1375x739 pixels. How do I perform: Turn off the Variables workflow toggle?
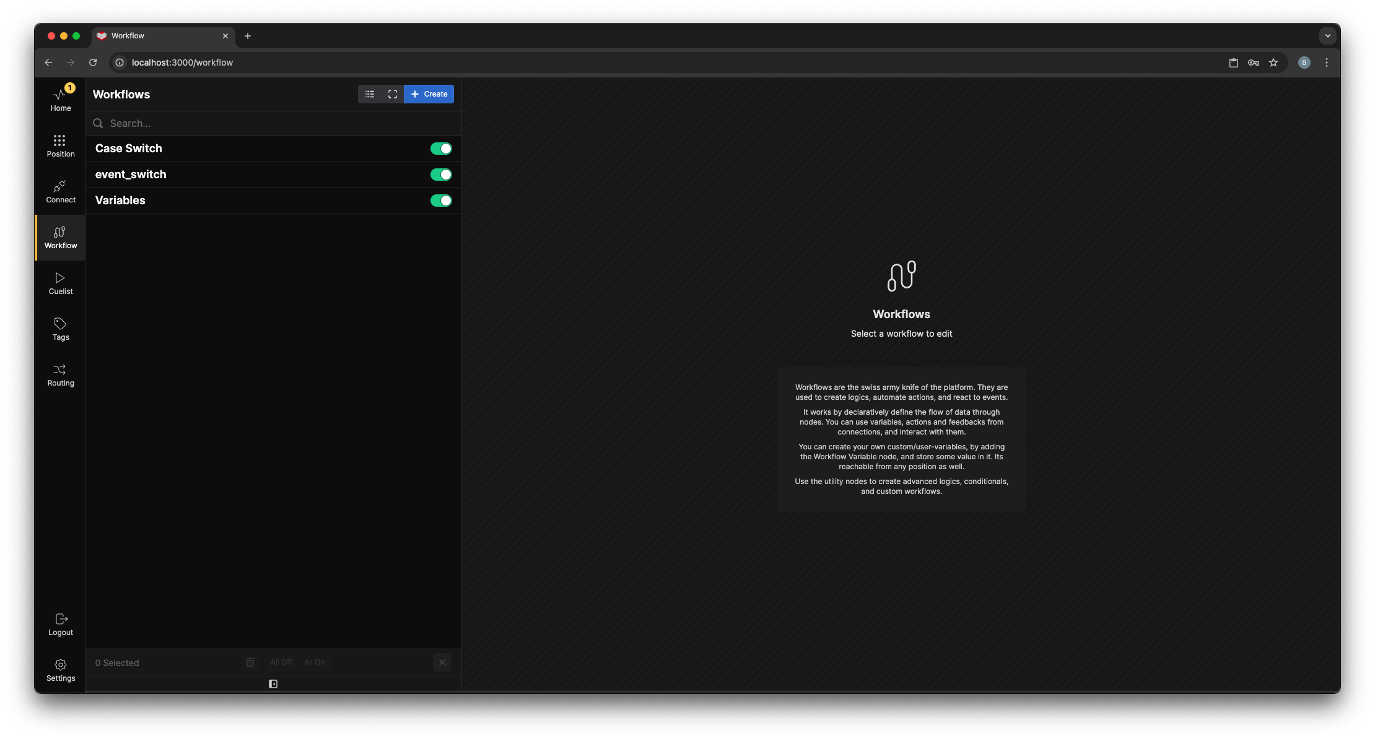click(442, 201)
